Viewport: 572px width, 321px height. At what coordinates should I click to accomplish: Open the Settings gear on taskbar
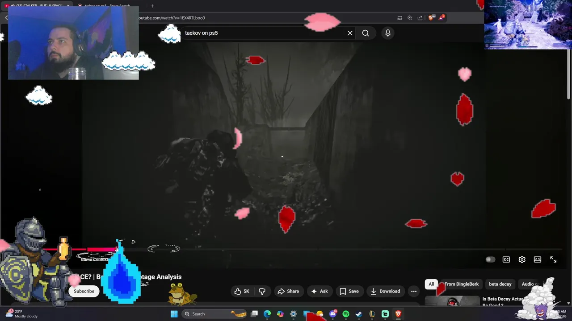(293, 314)
